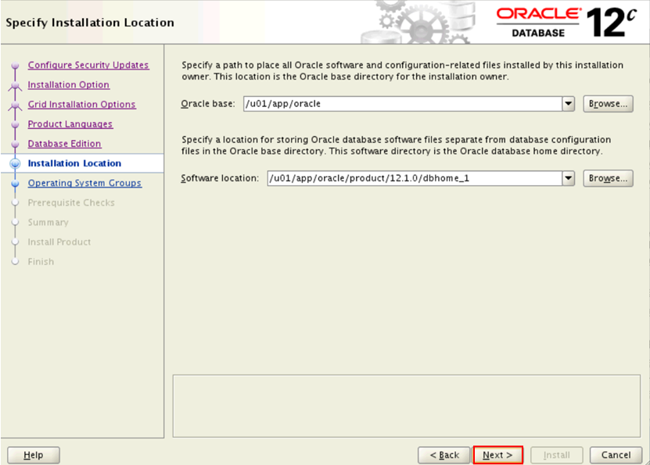Image resolution: width=650 pixels, height=465 pixels.
Task: Jump to Installation Option step
Action: 69,84
